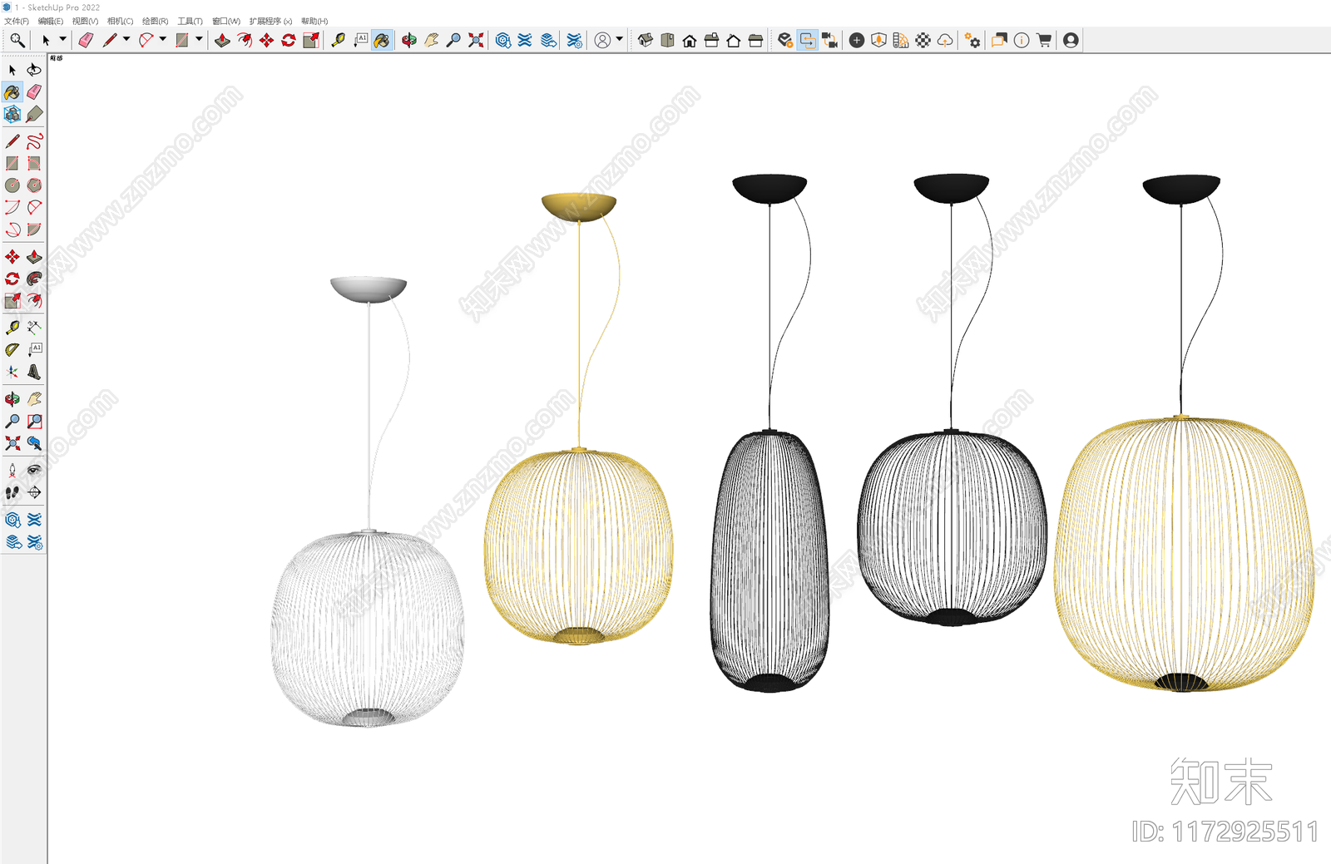This screenshot has height=864, width=1331.
Task: Select the 3D Text tool in left palette
Action: 34,372
